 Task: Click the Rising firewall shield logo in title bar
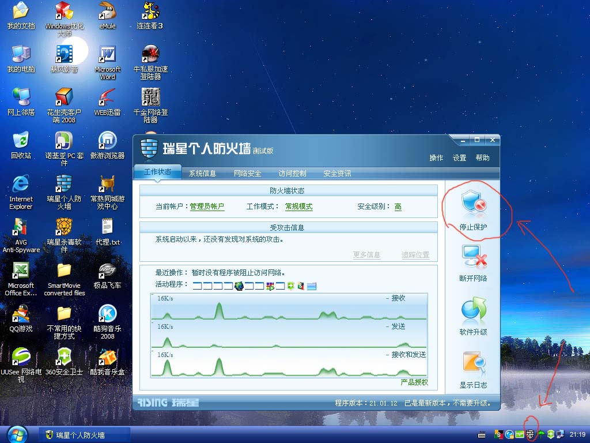click(x=149, y=149)
